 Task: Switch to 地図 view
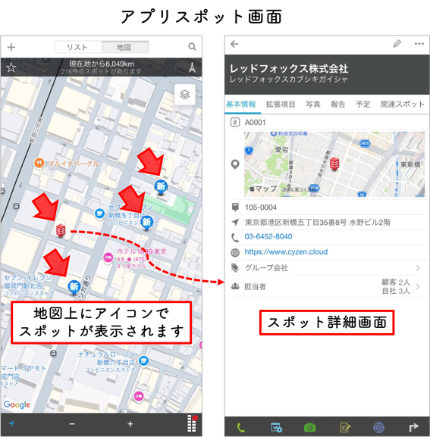coord(125,47)
